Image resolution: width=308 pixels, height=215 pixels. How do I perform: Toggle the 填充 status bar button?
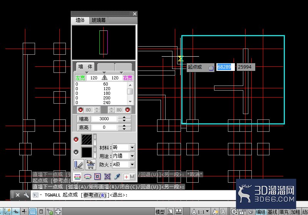click(x=284, y=212)
